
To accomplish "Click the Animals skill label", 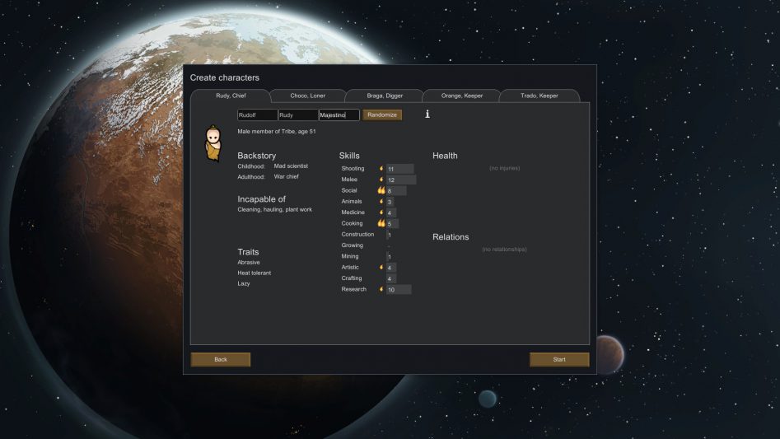I will coord(351,201).
